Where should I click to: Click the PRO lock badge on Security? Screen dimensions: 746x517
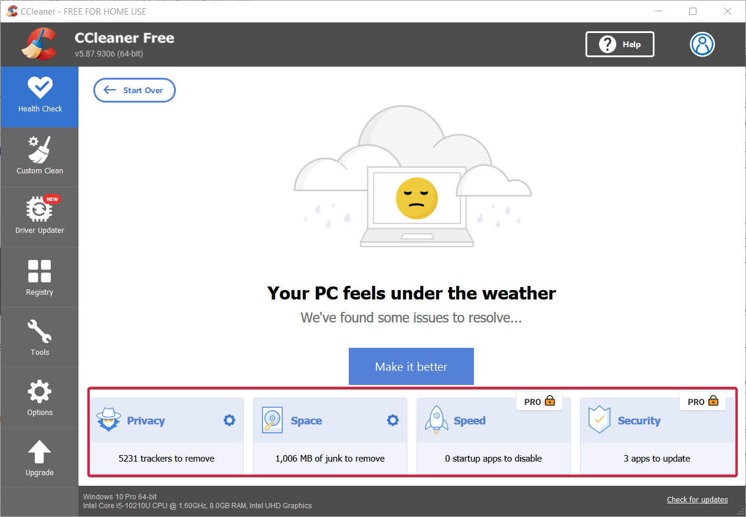tap(703, 401)
